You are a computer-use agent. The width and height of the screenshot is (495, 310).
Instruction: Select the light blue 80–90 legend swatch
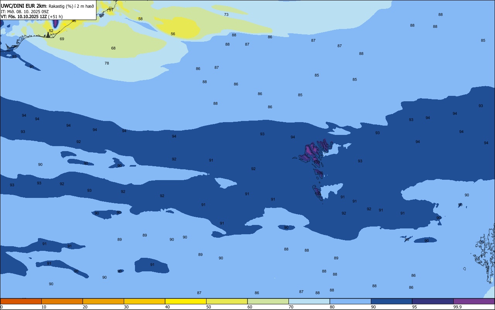[350, 301]
